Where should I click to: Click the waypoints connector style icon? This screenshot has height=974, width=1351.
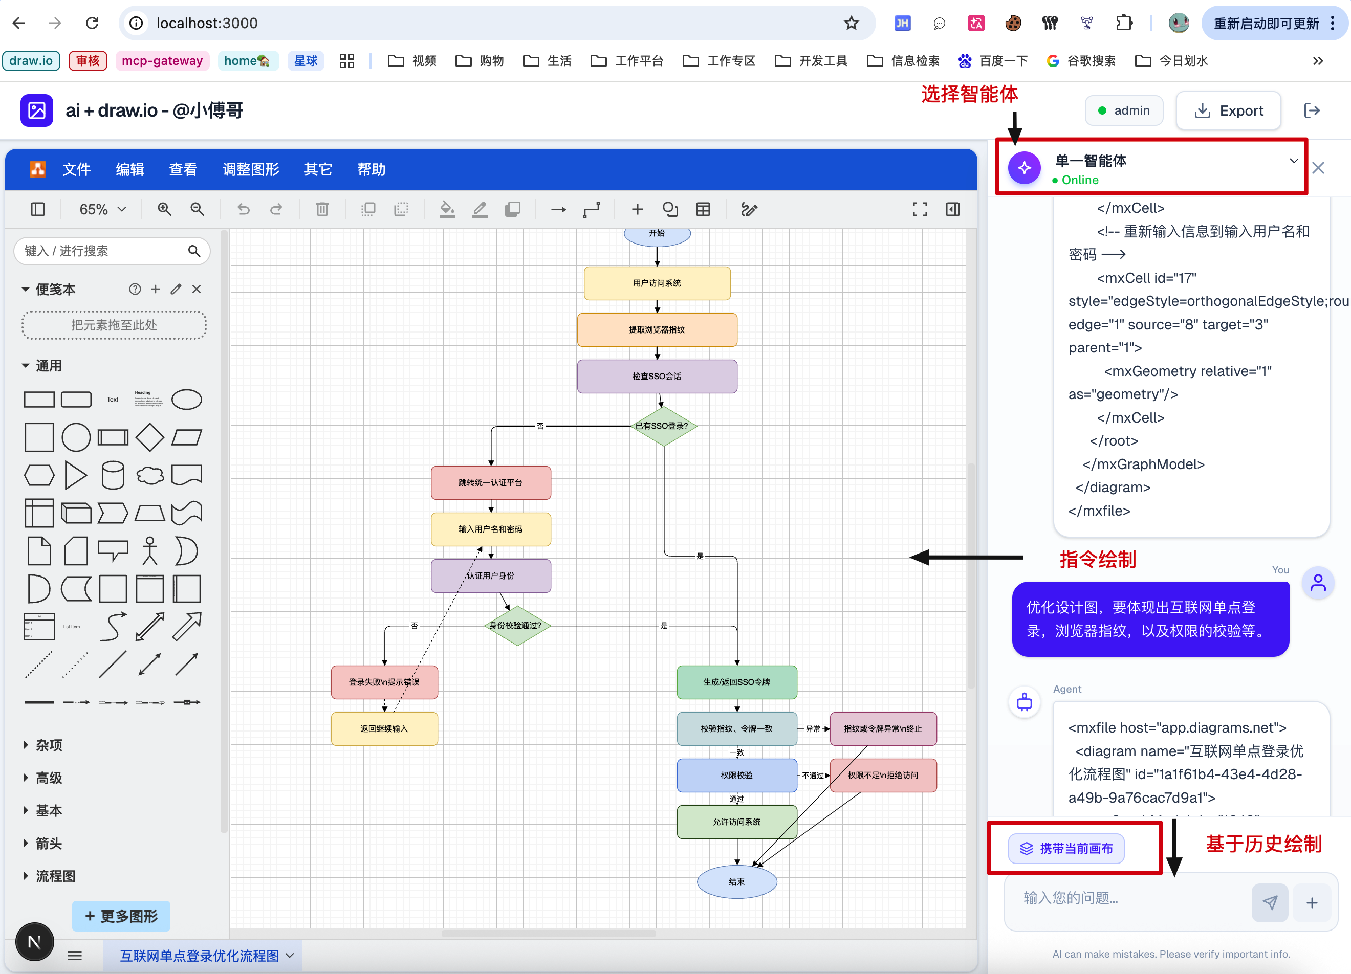click(591, 210)
